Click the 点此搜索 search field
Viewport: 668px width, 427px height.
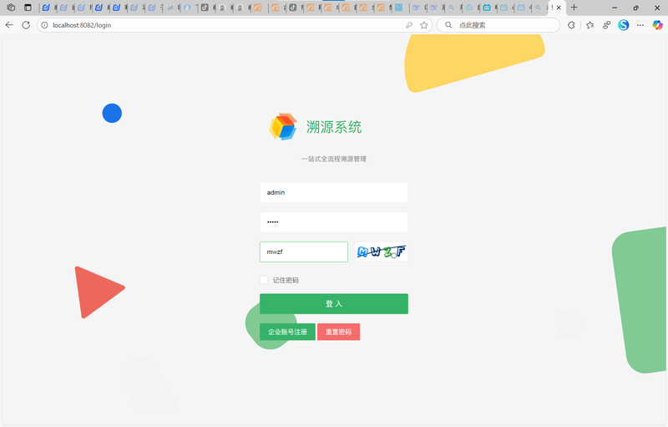pos(498,25)
